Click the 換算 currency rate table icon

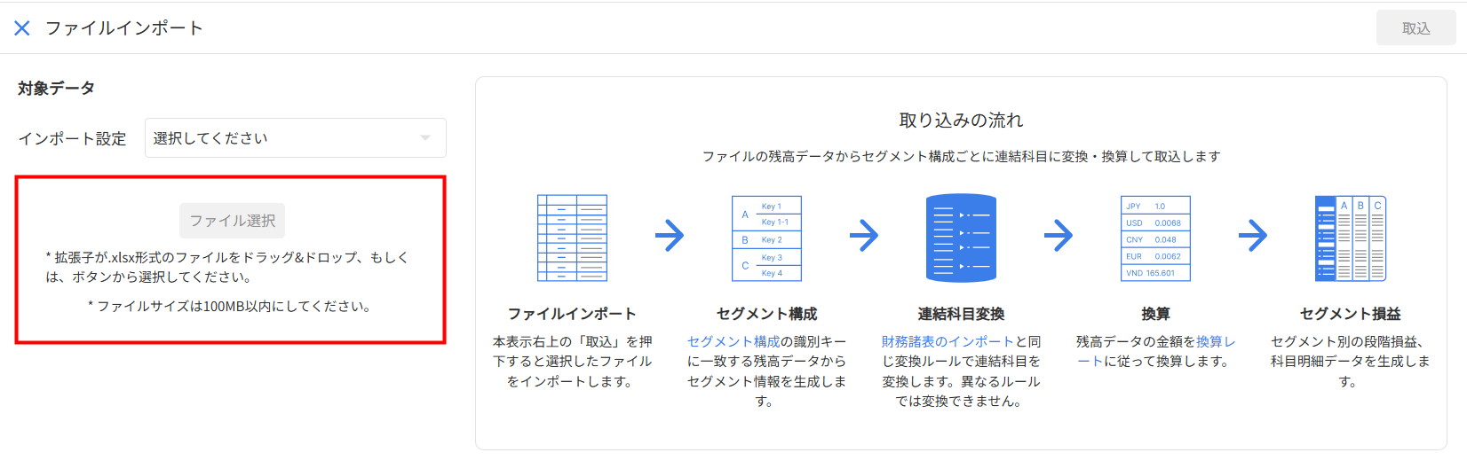click(1155, 238)
